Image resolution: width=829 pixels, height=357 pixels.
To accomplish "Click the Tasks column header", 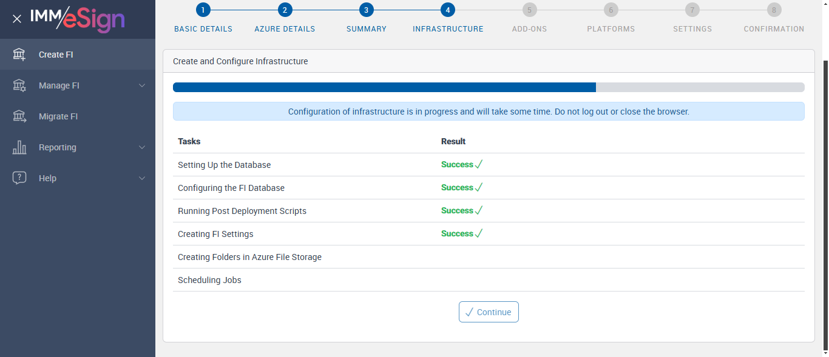I will pyautogui.click(x=189, y=141).
